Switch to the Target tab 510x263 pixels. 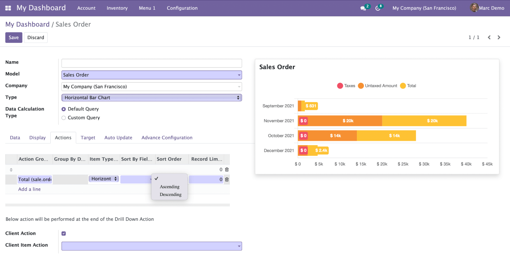pyautogui.click(x=88, y=138)
